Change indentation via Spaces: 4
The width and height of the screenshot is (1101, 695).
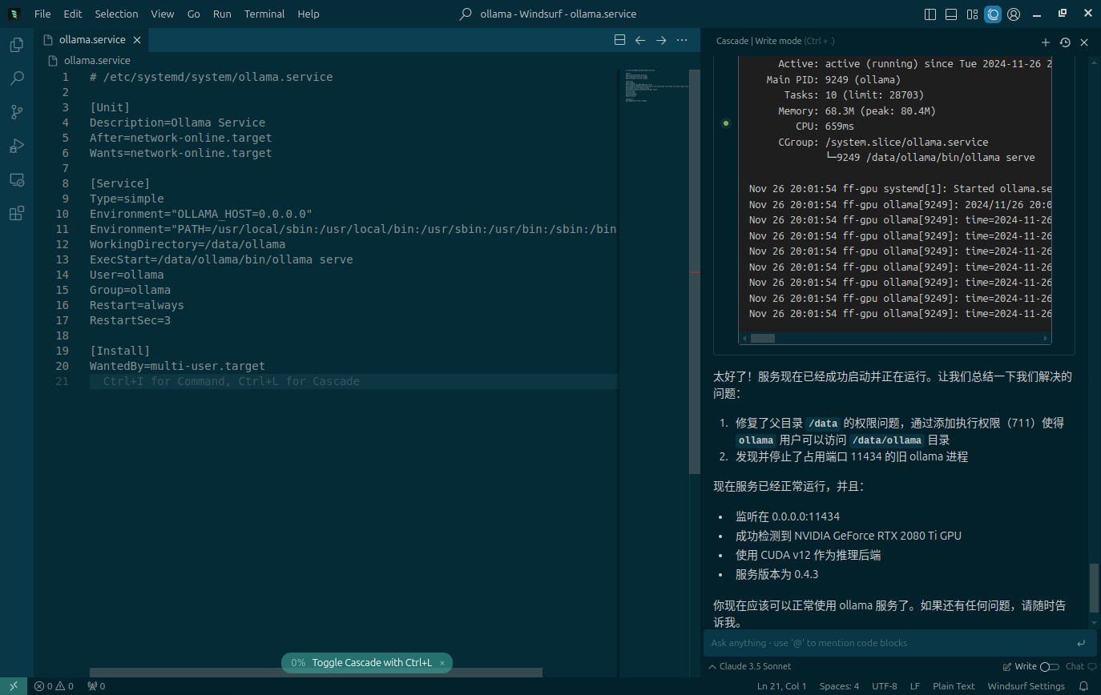point(839,686)
